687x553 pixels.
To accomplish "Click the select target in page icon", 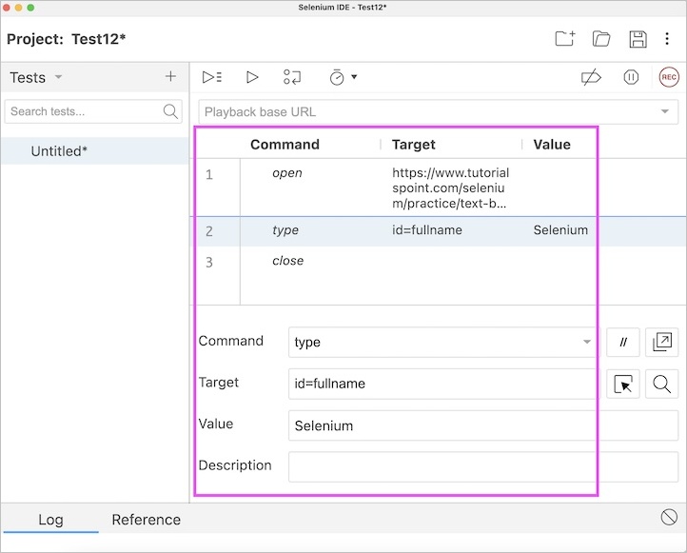I will (x=623, y=384).
